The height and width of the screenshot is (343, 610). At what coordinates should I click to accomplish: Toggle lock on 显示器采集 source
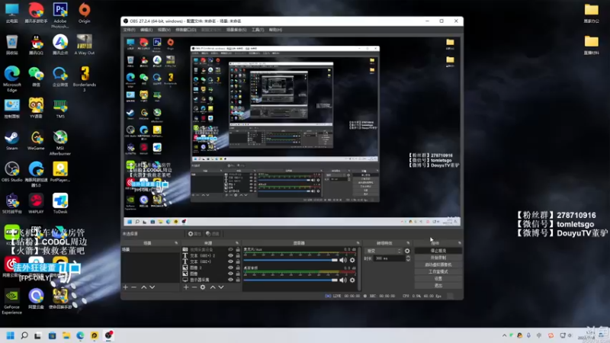(x=238, y=280)
